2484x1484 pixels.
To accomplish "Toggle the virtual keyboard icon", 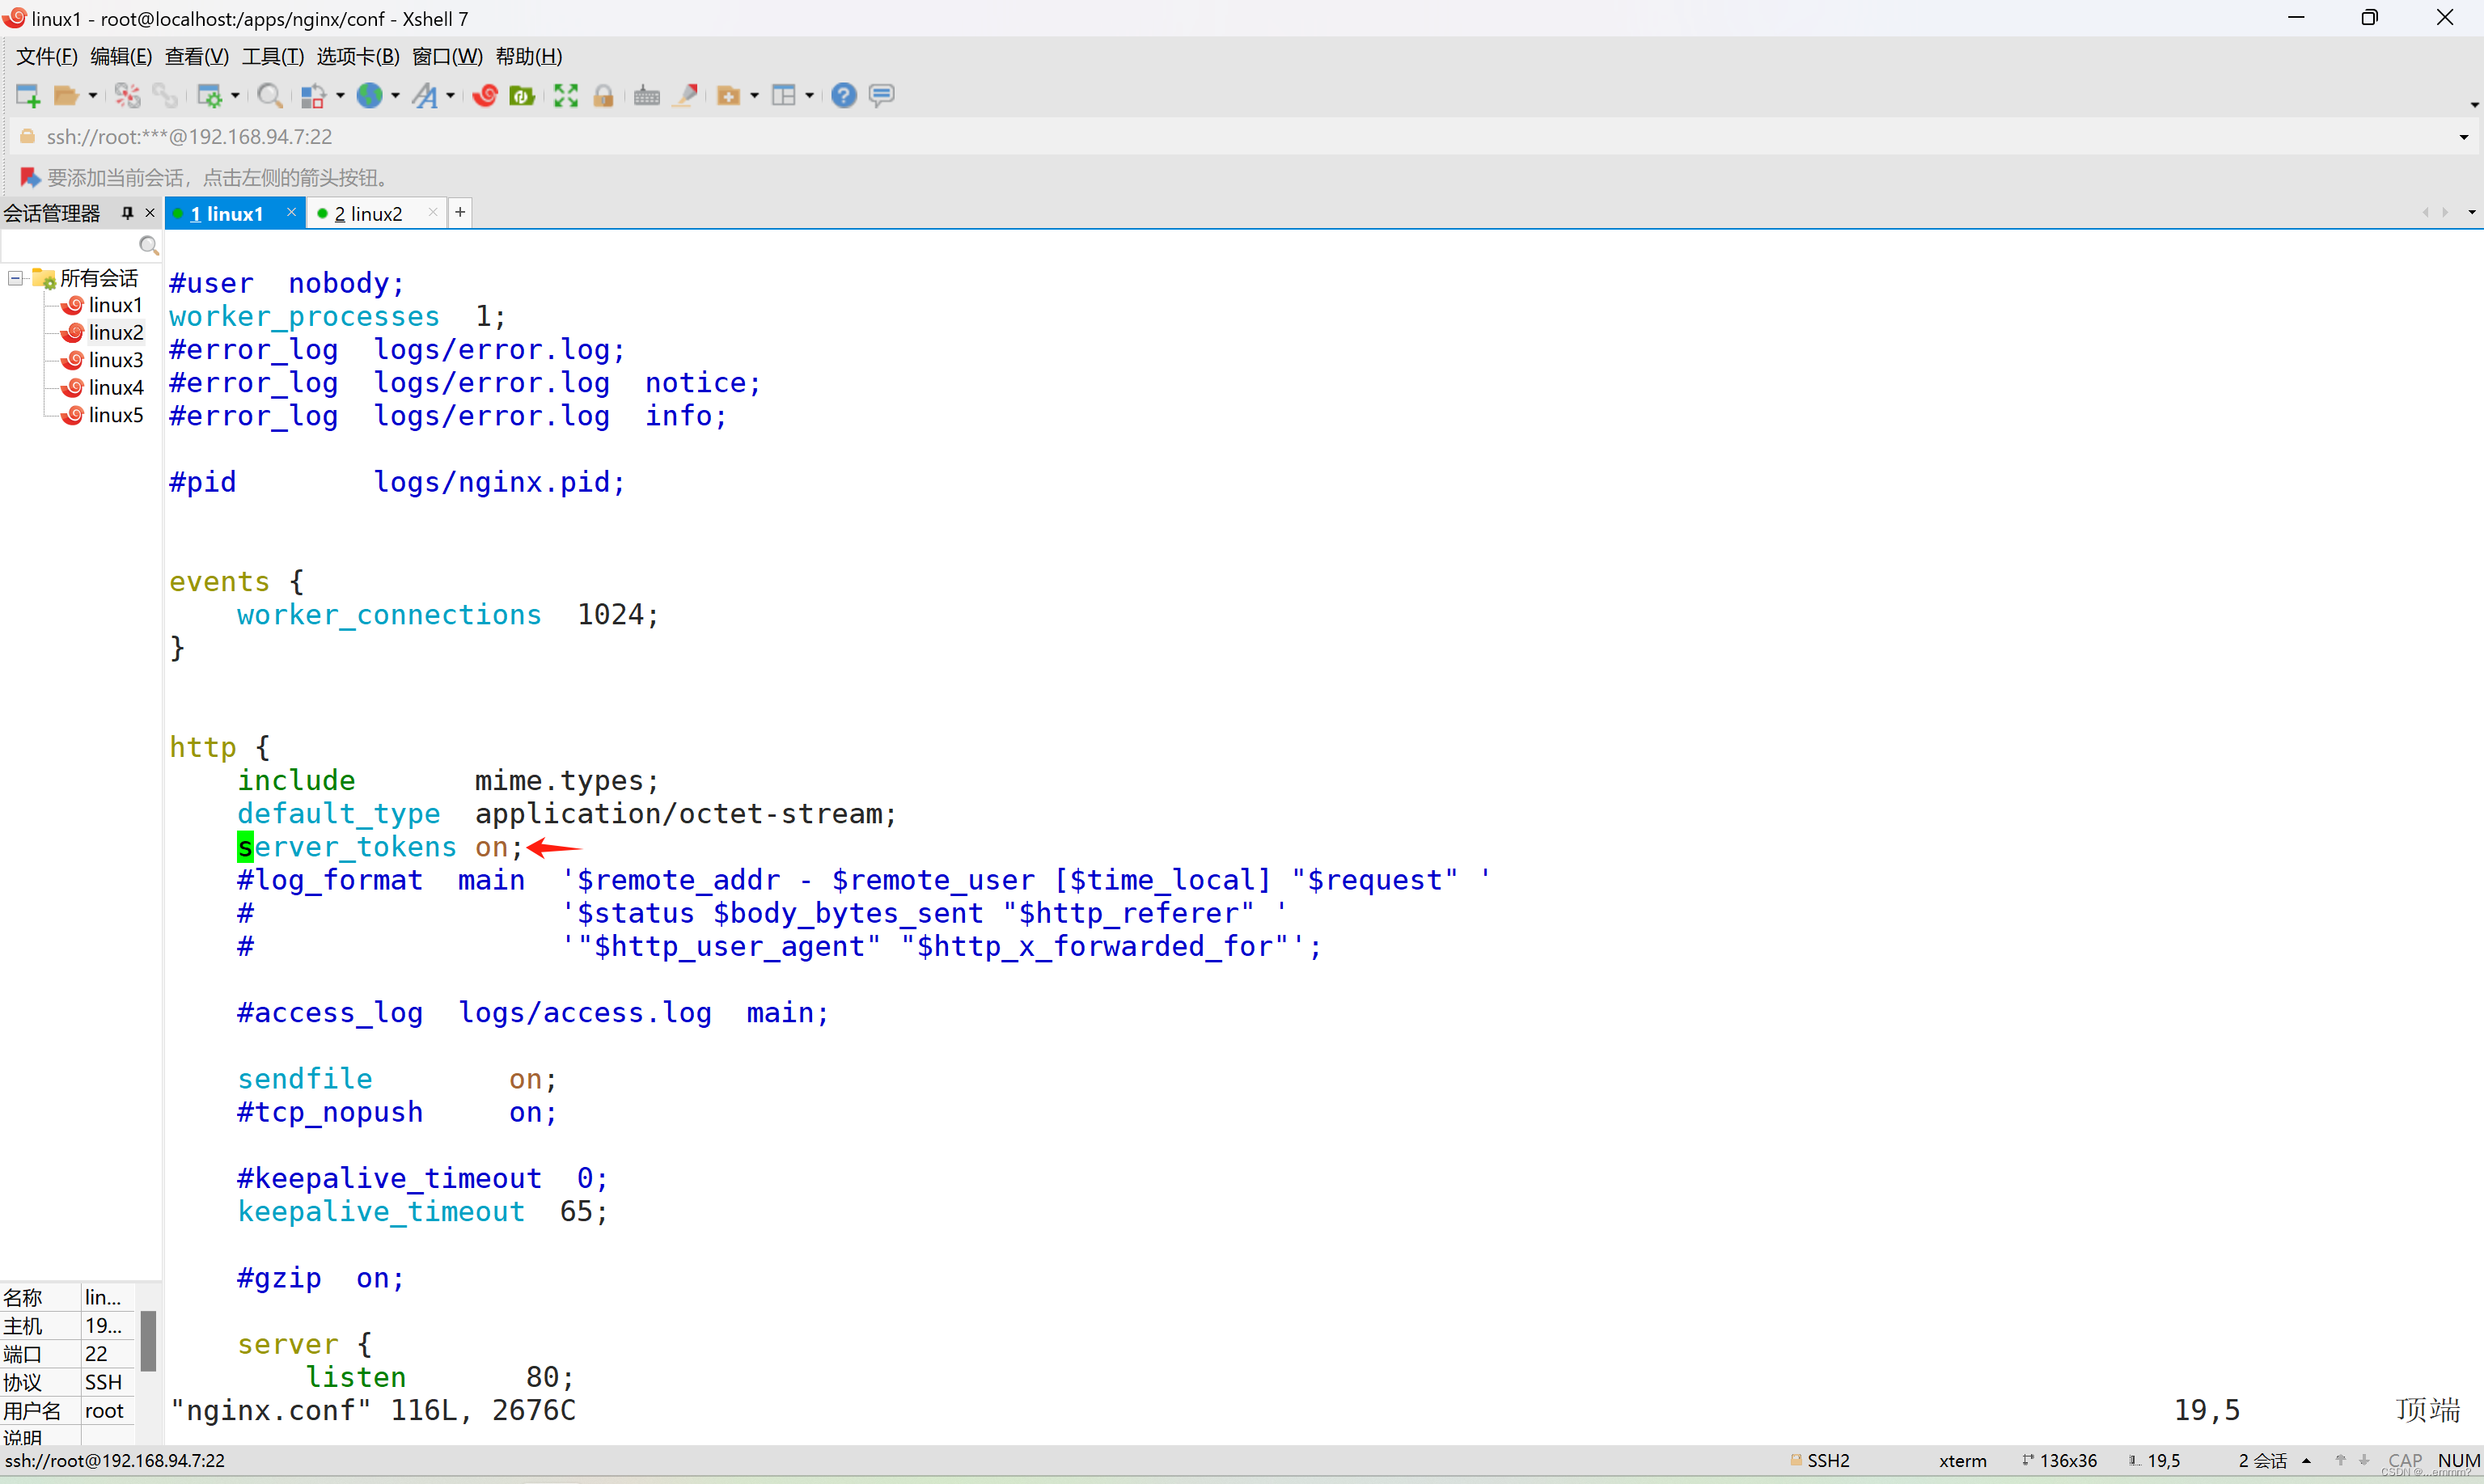I will 646,96.
